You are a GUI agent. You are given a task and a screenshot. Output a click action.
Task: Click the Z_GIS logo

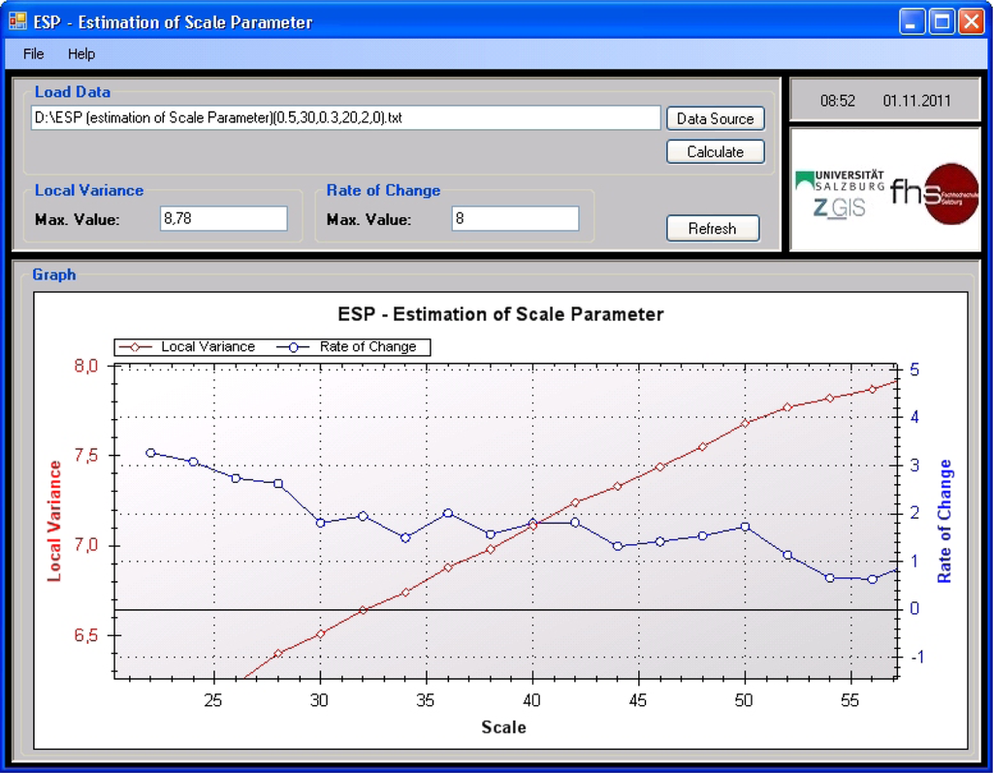839,206
